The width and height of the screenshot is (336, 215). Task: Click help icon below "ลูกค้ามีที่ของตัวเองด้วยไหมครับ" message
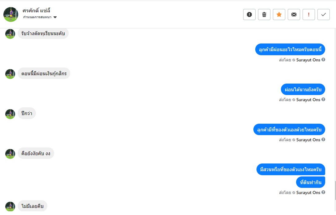[323, 140]
